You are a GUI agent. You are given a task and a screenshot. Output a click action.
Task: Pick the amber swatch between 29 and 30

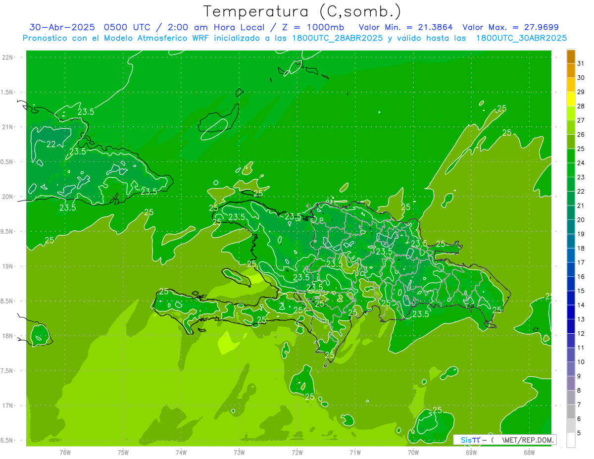(571, 85)
